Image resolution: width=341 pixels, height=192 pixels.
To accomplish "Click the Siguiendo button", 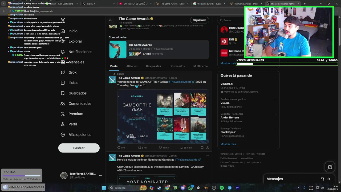I will click(x=200, y=20).
